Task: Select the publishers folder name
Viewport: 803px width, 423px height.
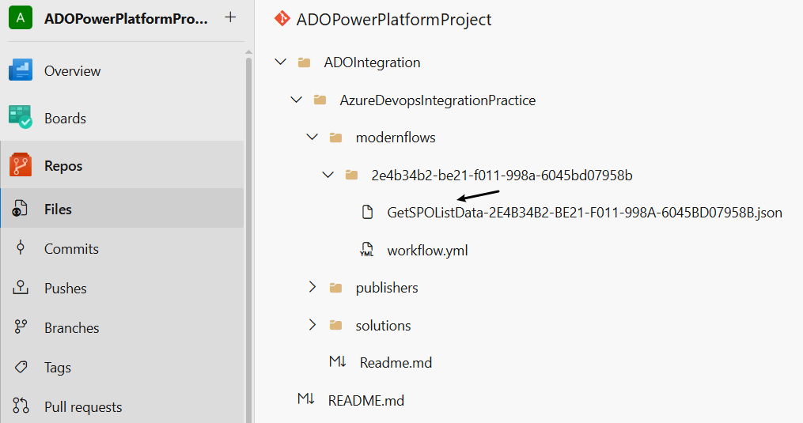Action: click(x=387, y=288)
